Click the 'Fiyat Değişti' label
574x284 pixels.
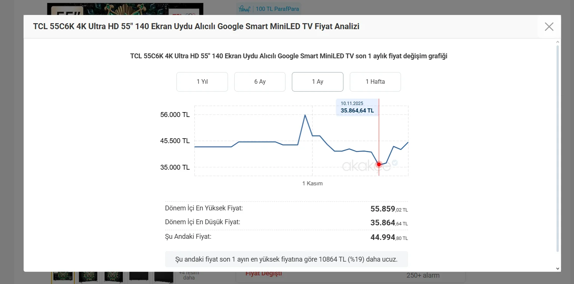263,274
